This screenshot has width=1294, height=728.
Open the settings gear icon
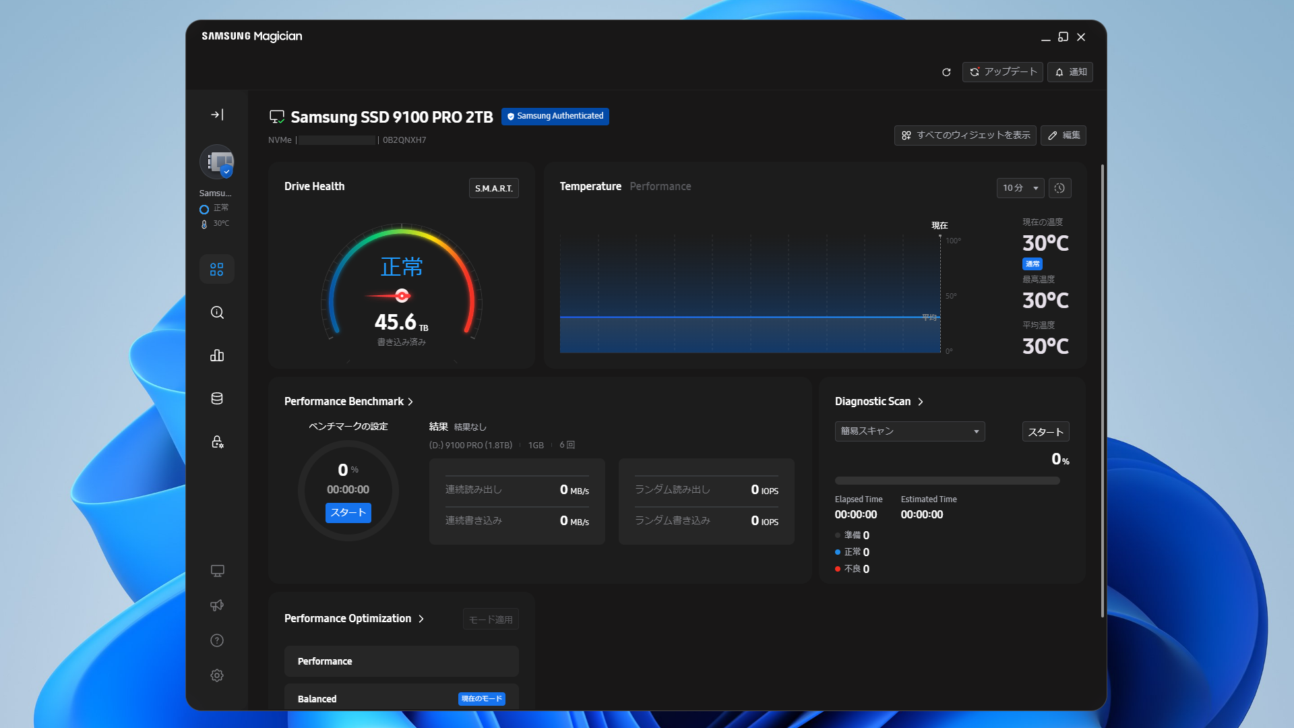[217, 675]
